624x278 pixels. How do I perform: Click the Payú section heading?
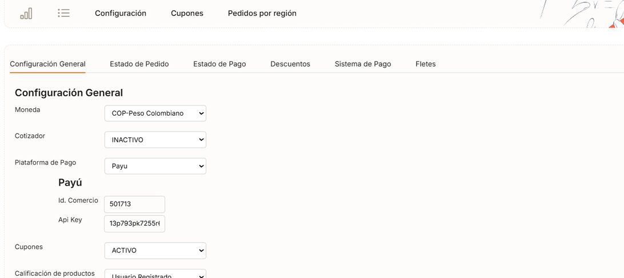tap(70, 183)
